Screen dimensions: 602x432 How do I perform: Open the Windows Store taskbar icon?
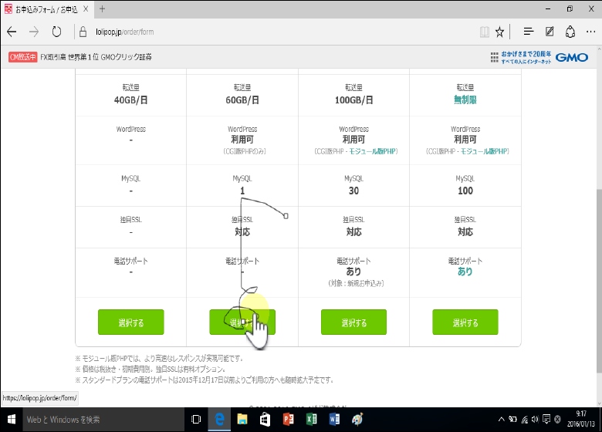pos(265,420)
